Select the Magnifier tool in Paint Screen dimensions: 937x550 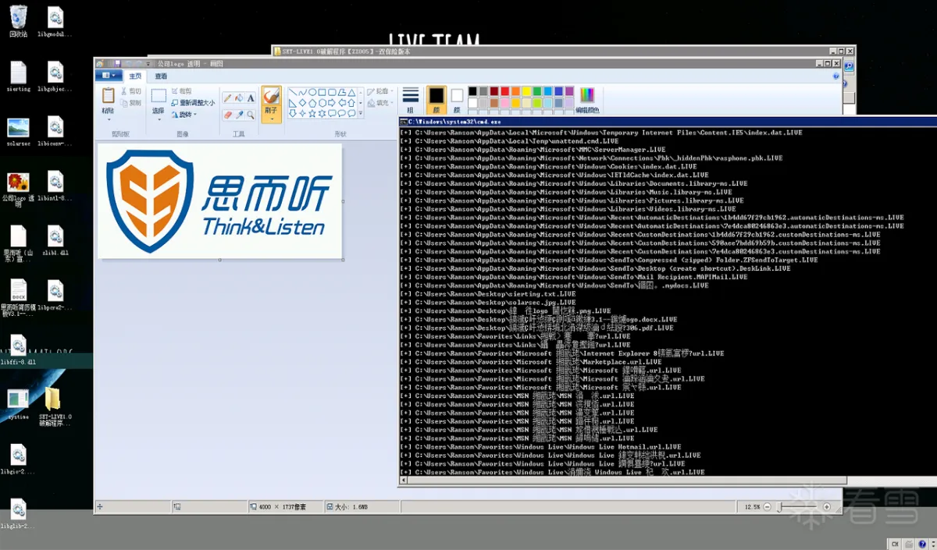point(251,115)
